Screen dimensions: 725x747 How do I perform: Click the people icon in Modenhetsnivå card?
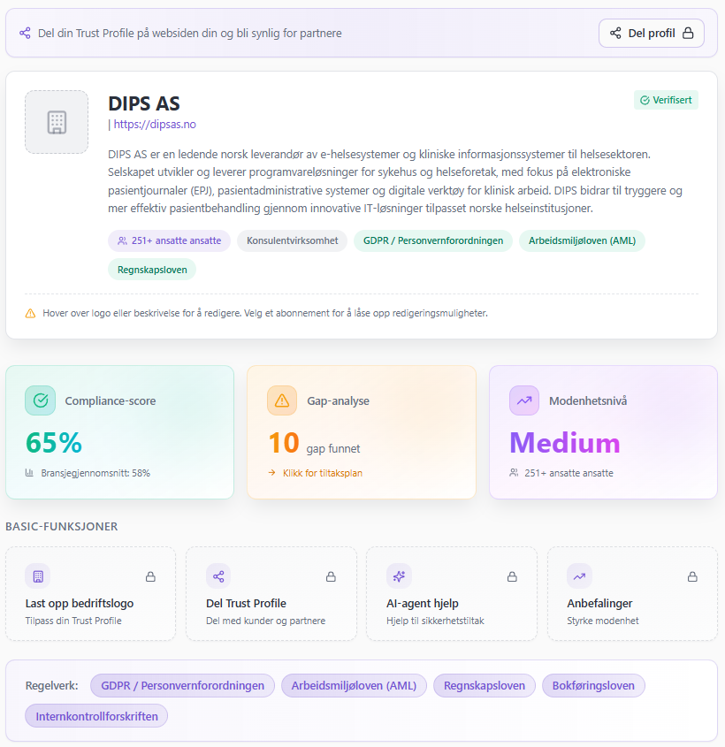coord(514,473)
